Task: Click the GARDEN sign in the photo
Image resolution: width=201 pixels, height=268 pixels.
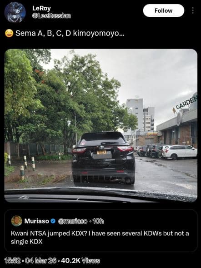Action: coord(186,104)
